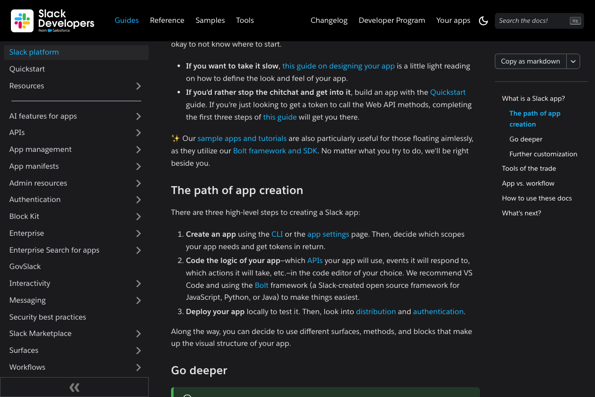Open the Tools nav tab
This screenshot has height=397, width=595.
pyautogui.click(x=245, y=20)
